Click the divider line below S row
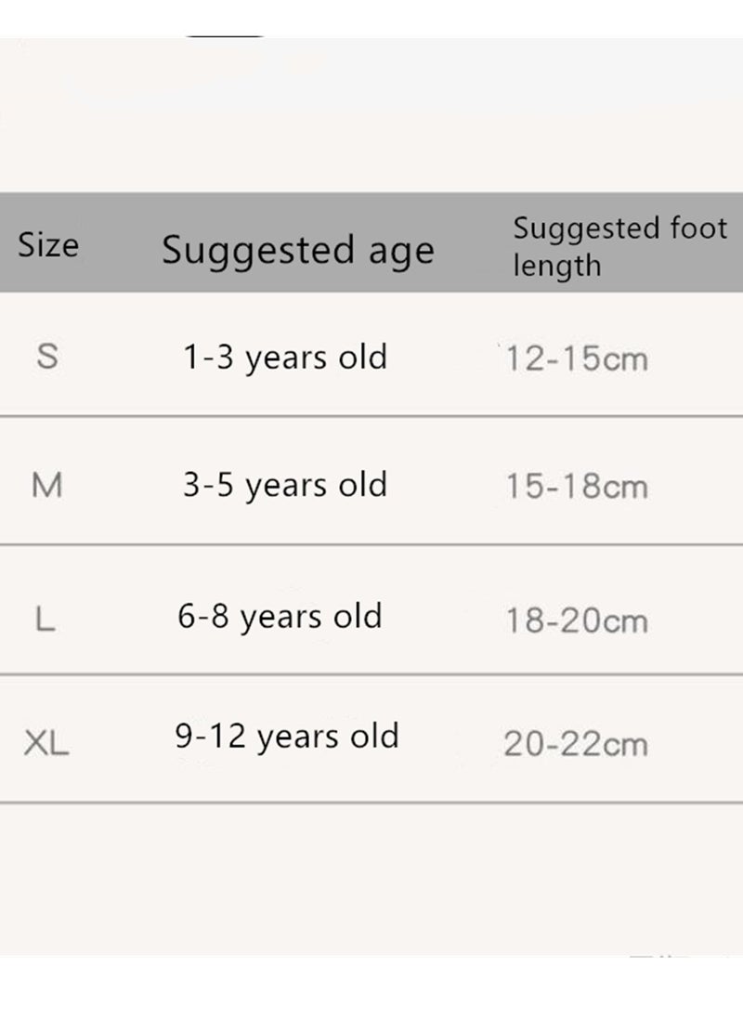Screen dimensions: 743x1018 371,415
